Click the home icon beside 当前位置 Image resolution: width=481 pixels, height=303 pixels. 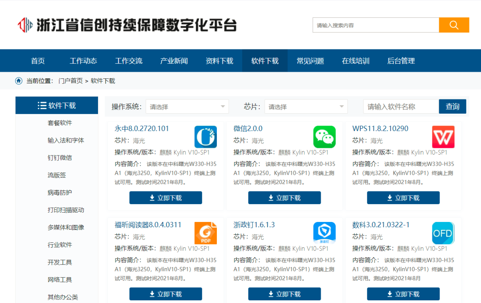click(x=19, y=81)
